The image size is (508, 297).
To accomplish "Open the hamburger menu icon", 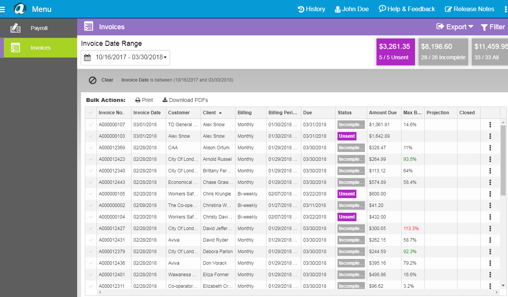I will [2, 9].
